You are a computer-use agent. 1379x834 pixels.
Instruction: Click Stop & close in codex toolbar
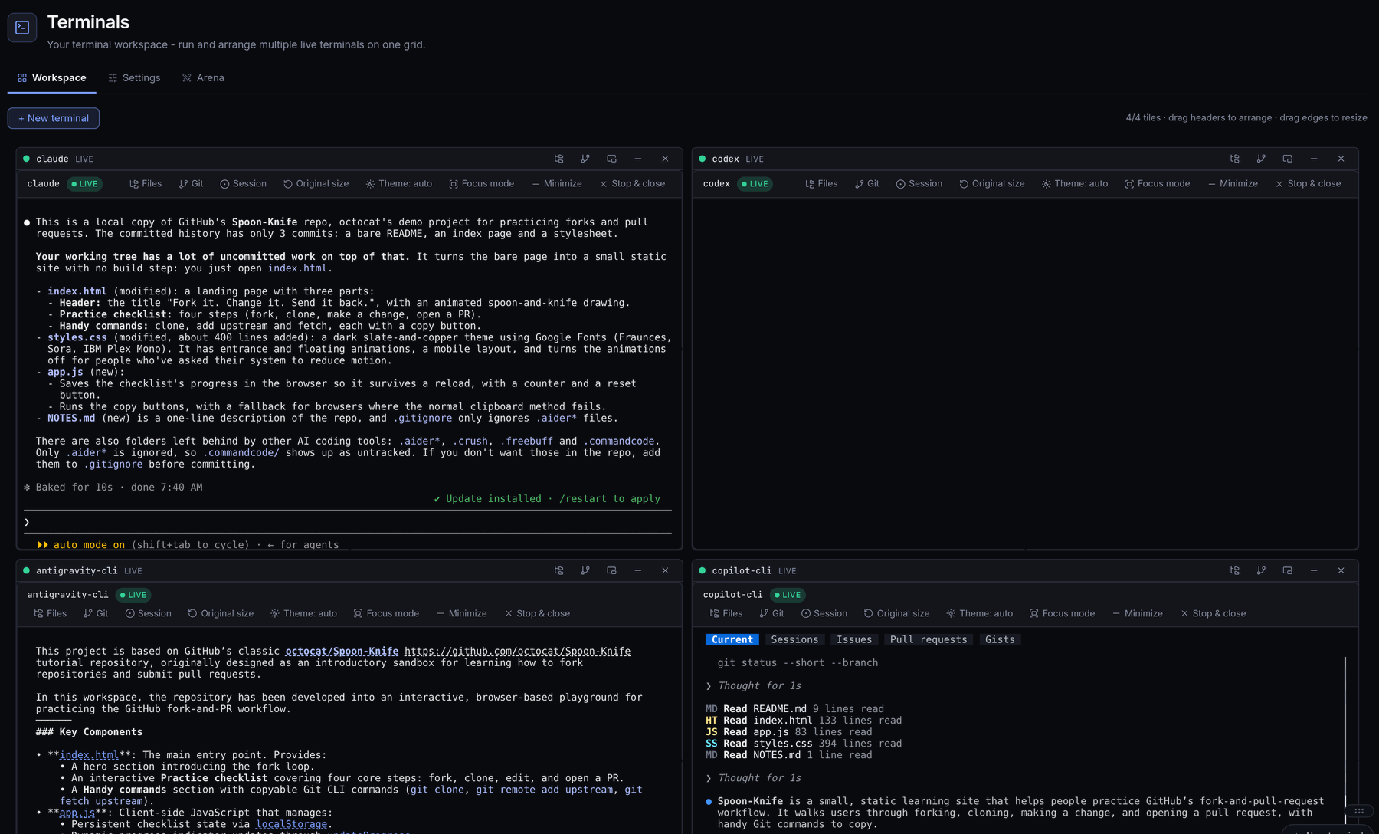tap(1309, 184)
